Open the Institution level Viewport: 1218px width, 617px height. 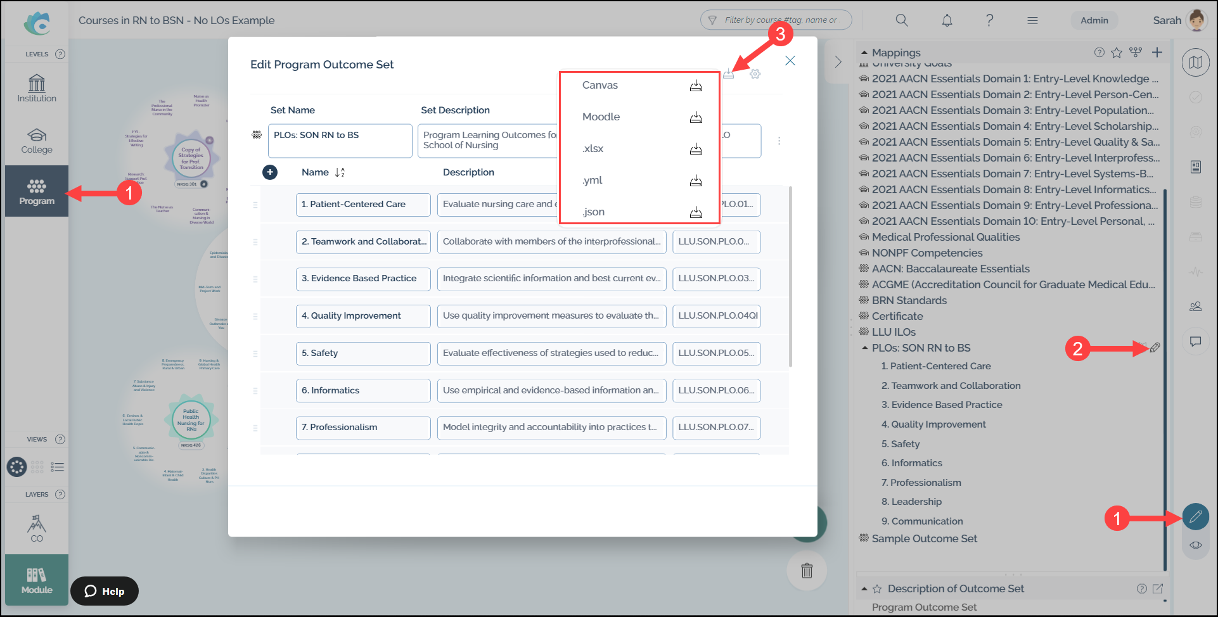pyautogui.click(x=37, y=89)
